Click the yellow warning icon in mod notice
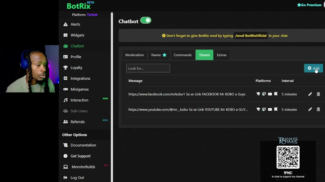 point(164,36)
